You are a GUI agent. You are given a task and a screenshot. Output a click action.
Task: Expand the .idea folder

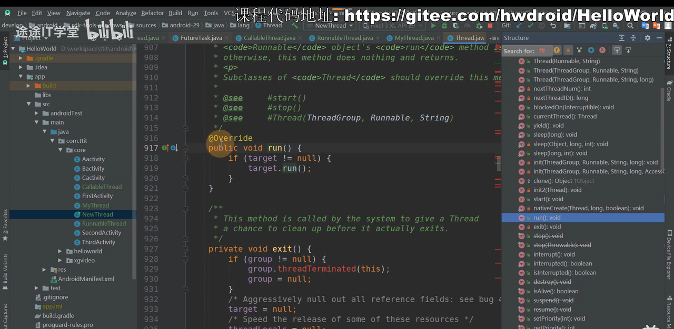[x=22, y=67]
